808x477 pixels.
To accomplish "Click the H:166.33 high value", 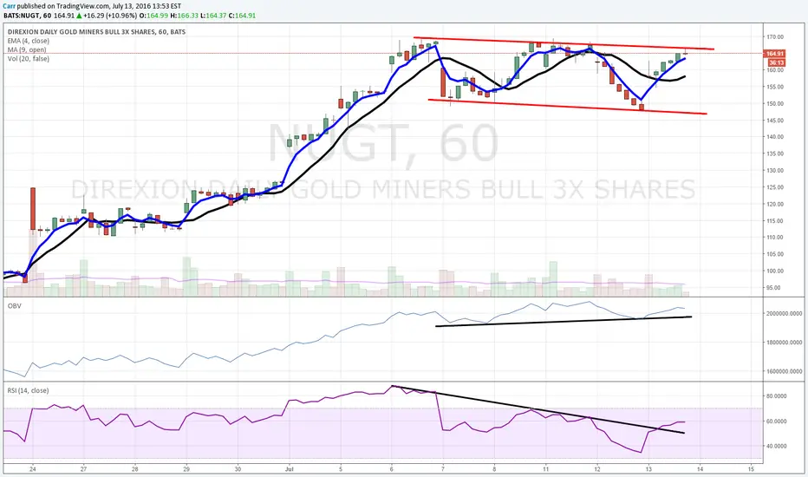I will click(184, 16).
